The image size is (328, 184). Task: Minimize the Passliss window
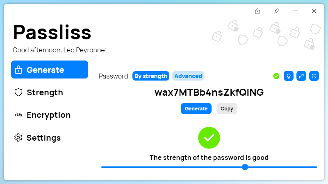[295, 11]
